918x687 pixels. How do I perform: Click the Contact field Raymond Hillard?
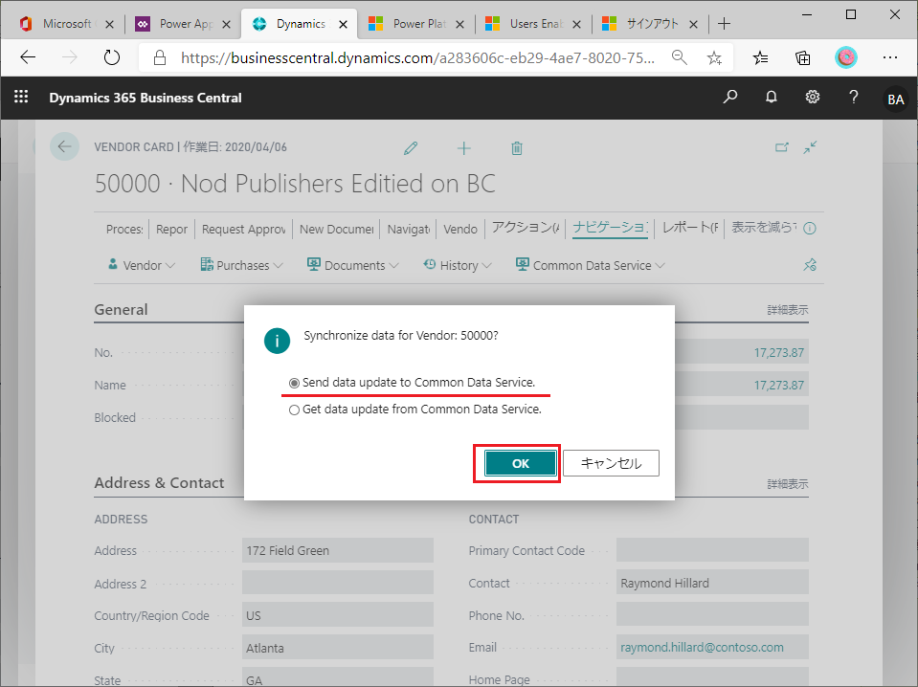712,584
